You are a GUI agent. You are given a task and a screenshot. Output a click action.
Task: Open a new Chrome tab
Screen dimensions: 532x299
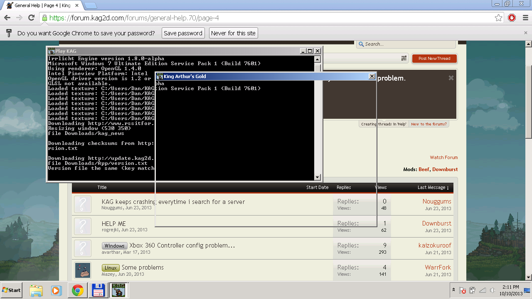tap(91, 5)
